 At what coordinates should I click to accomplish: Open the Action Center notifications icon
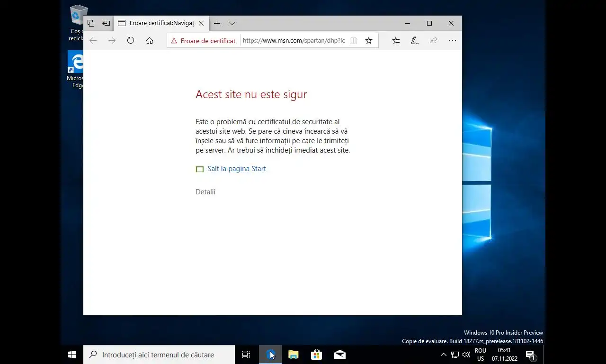click(531, 355)
